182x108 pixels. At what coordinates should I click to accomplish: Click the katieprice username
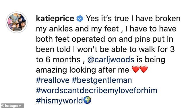[x=55, y=19]
